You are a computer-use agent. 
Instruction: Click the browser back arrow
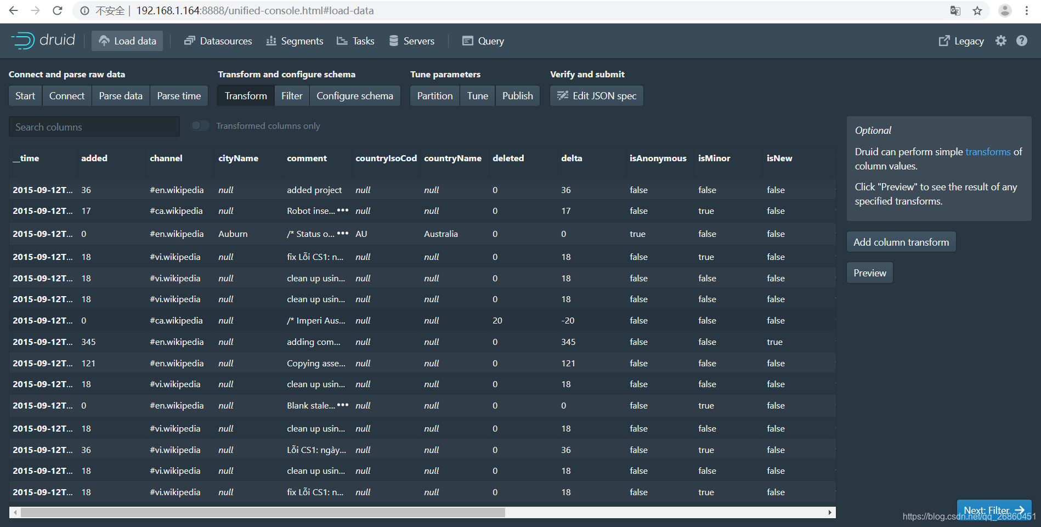click(x=14, y=10)
